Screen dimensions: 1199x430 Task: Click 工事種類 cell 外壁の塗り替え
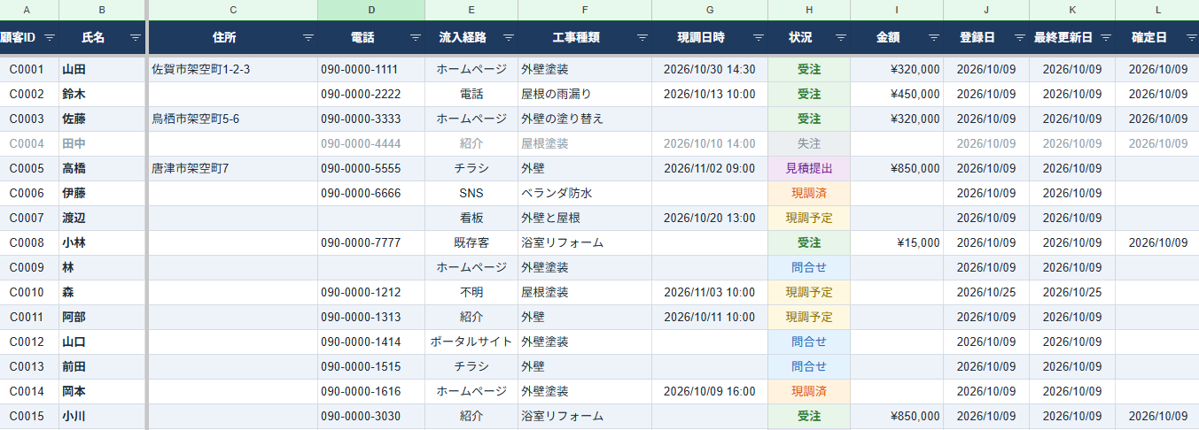(x=585, y=119)
